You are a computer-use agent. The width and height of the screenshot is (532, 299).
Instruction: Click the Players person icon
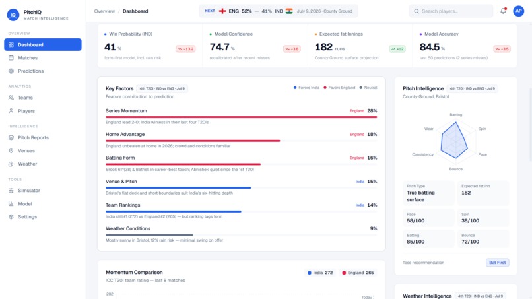click(x=11, y=111)
